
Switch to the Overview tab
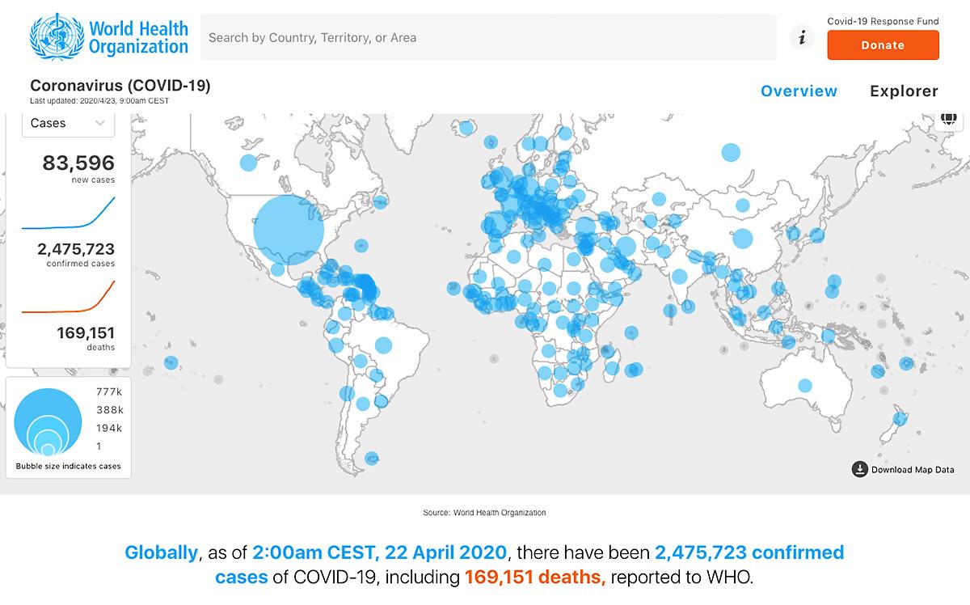click(x=799, y=91)
